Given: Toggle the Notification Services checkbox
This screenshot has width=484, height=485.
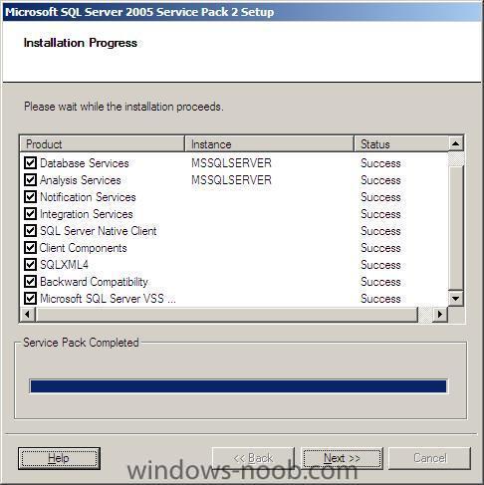Looking at the screenshot, I should point(30,197).
